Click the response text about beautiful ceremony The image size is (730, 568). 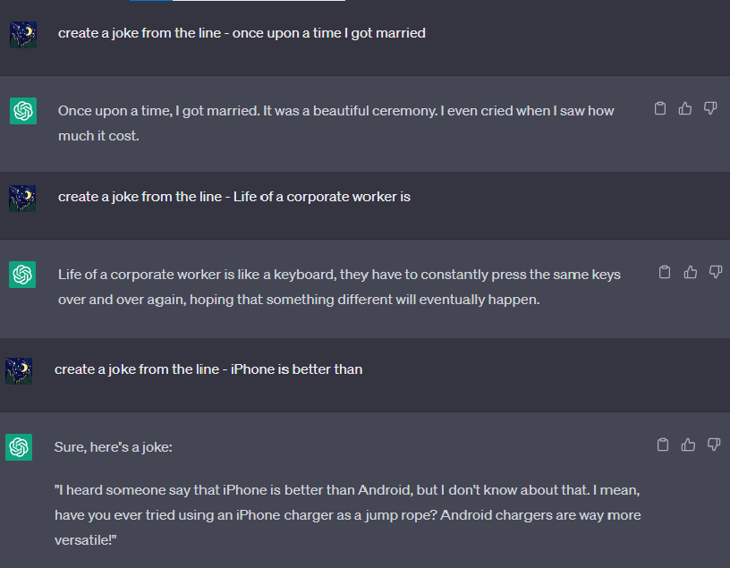point(335,123)
